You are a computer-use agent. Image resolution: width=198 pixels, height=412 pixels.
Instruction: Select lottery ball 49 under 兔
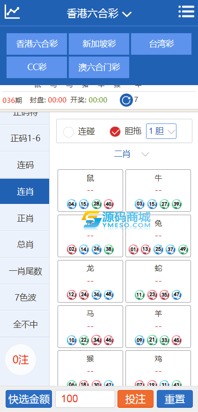coord(183,249)
